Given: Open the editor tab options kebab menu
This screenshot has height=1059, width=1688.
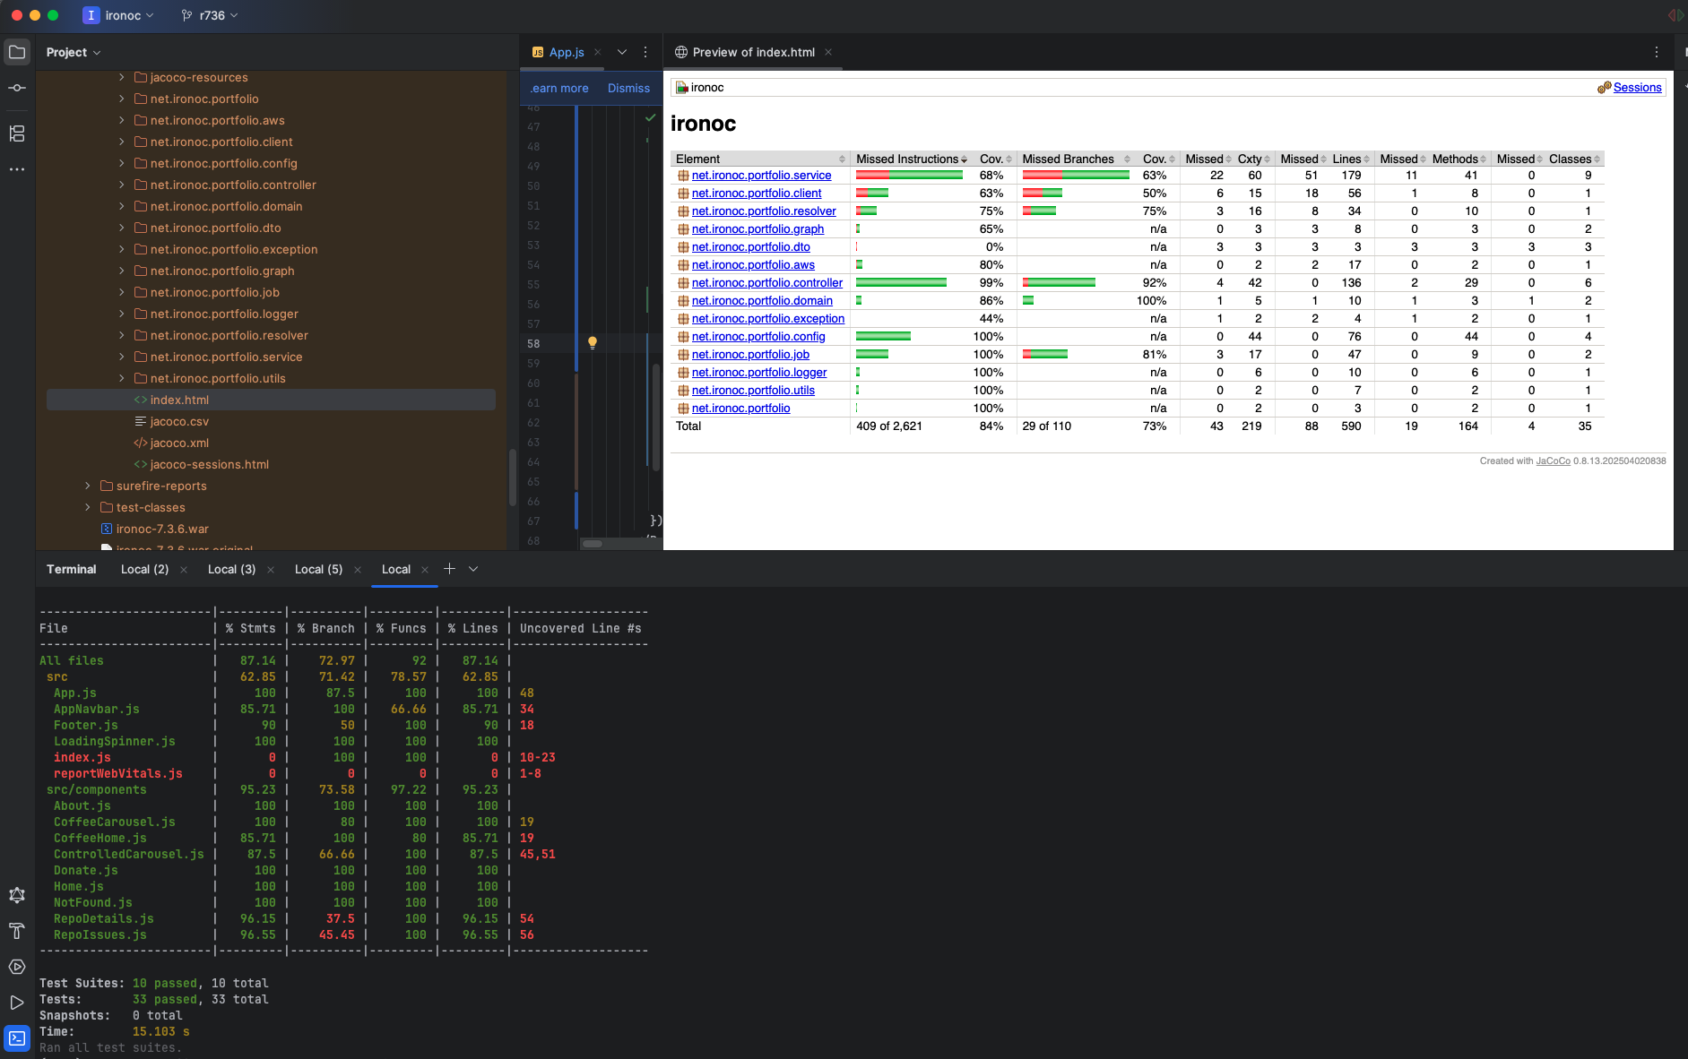Looking at the screenshot, I should click(x=645, y=52).
